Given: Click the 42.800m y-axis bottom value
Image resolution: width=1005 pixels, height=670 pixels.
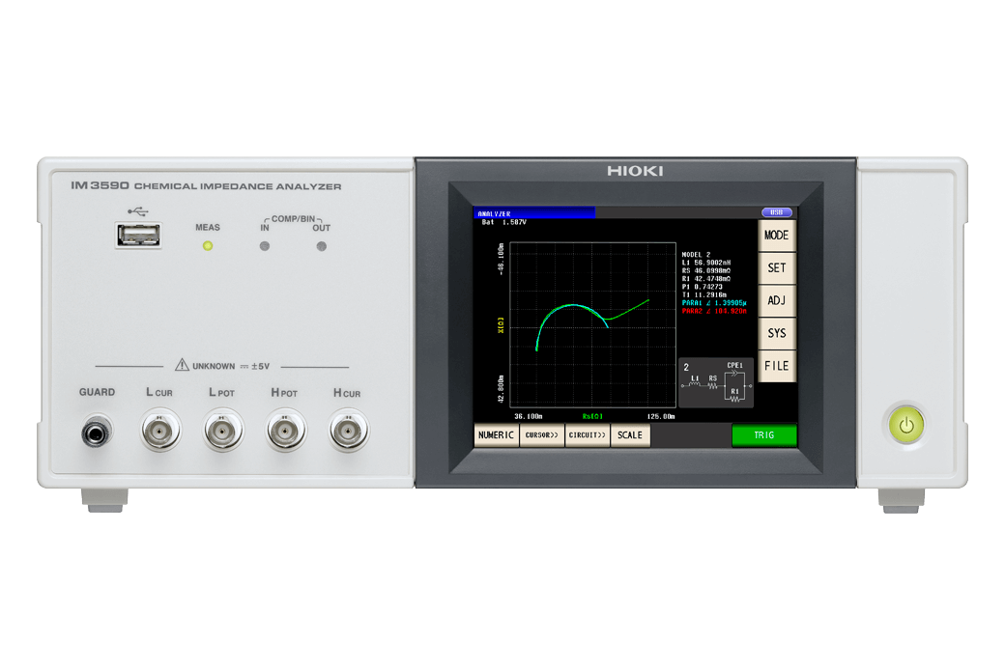Looking at the screenshot, I should coord(501,389).
